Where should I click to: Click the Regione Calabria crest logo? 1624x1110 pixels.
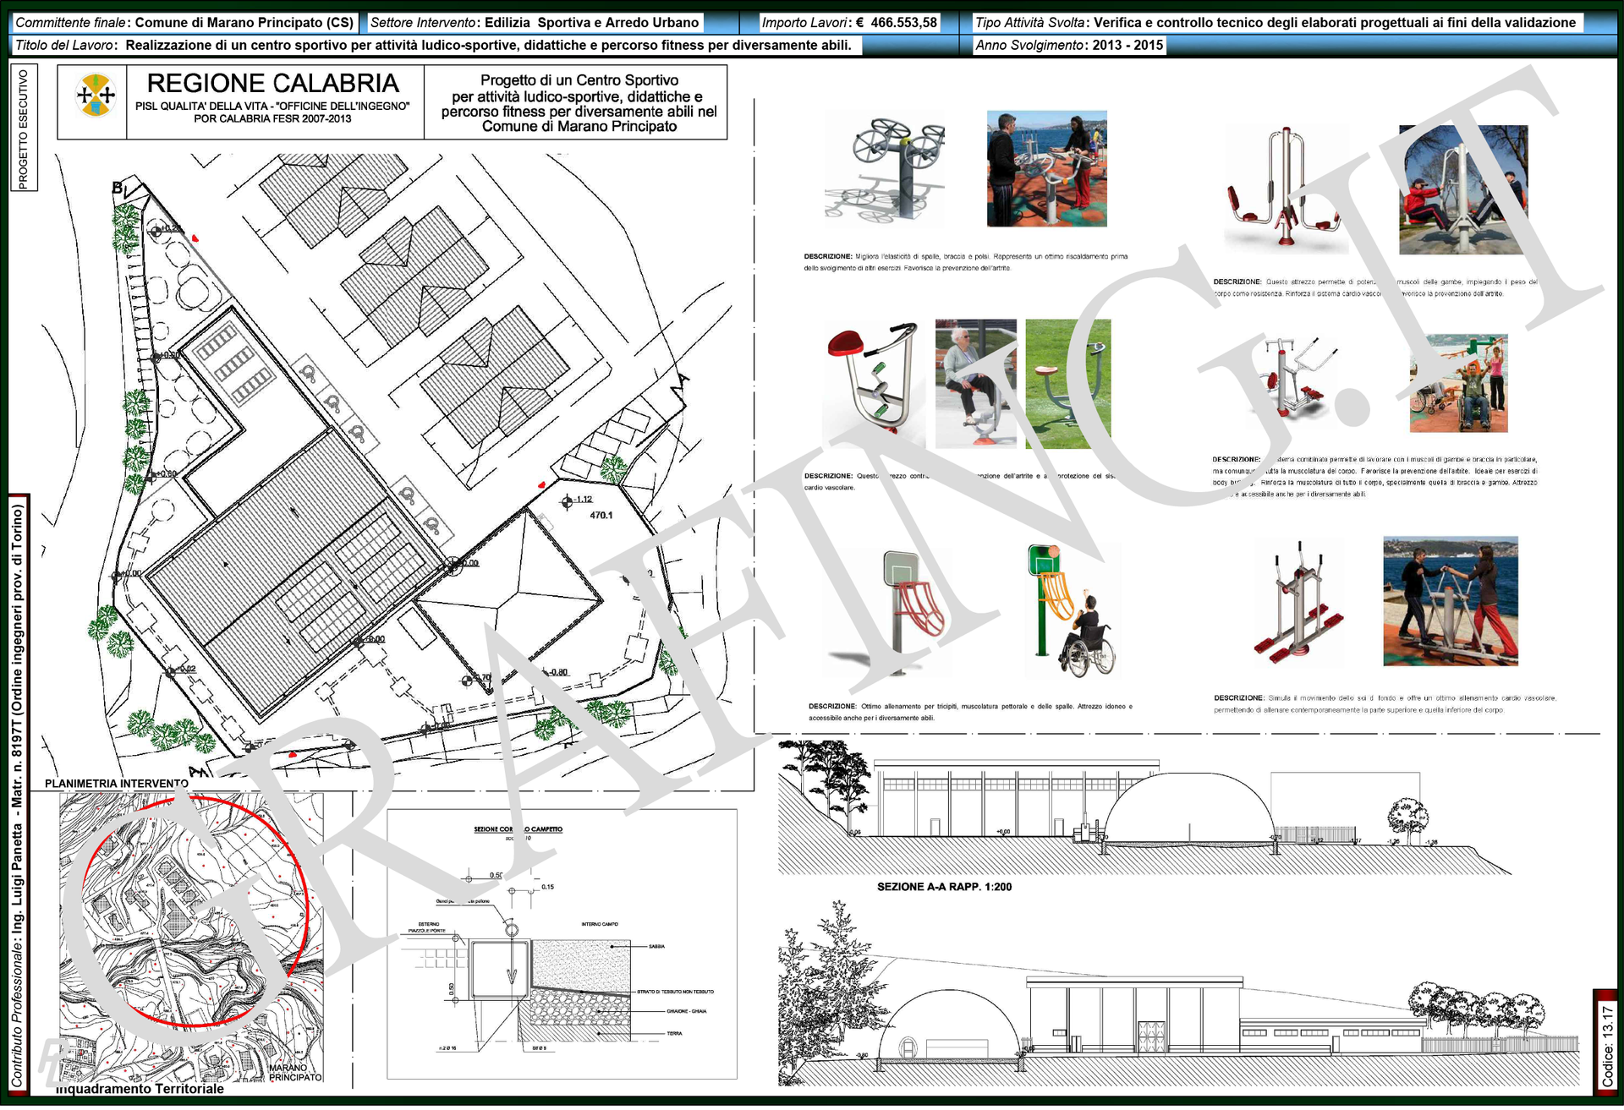coord(96,95)
